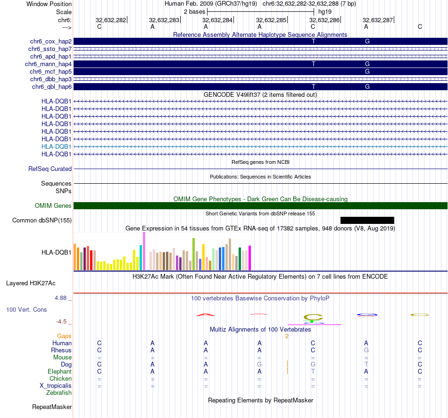The image size is (448, 418).
Task: Open the Reference Assembly Alternate Haplotype Sequence Alignments title
Action: (260, 34)
